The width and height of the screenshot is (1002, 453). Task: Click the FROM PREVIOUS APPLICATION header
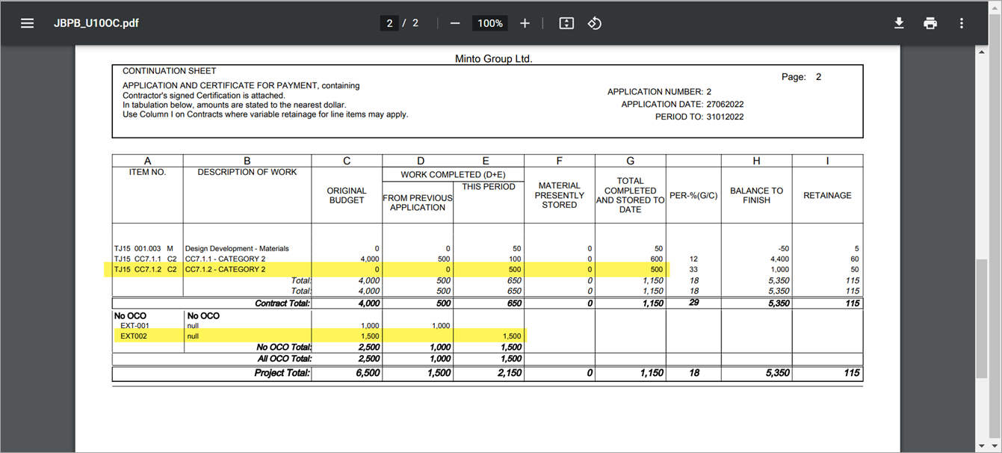418,203
